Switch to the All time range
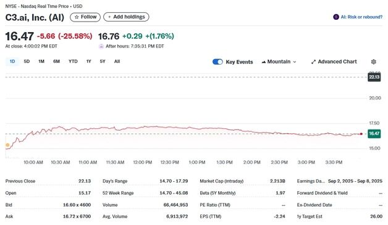This screenshot has width=388, height=225. point(117,62)
